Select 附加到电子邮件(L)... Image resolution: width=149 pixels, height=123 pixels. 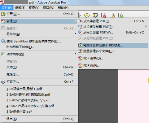tap(39, 47)
